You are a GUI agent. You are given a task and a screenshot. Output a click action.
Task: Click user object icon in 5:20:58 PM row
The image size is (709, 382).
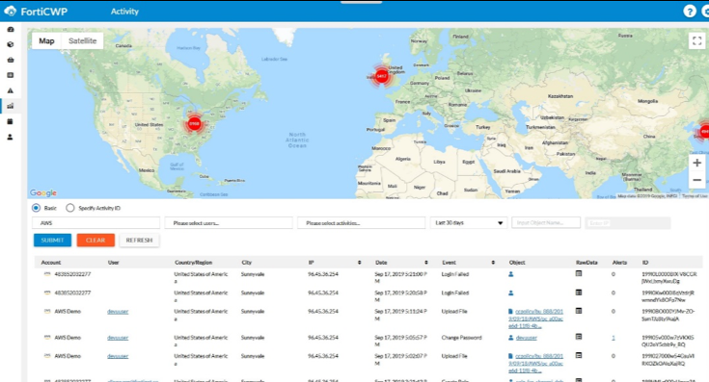[x=511, y=293]
